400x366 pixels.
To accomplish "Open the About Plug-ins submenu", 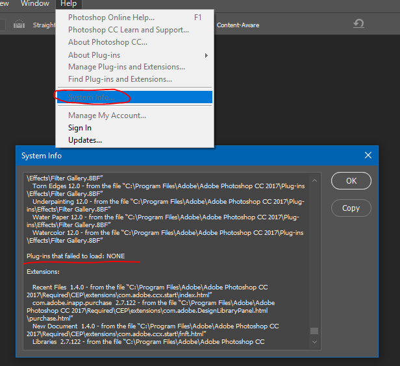I will click(x=134, y=55).
